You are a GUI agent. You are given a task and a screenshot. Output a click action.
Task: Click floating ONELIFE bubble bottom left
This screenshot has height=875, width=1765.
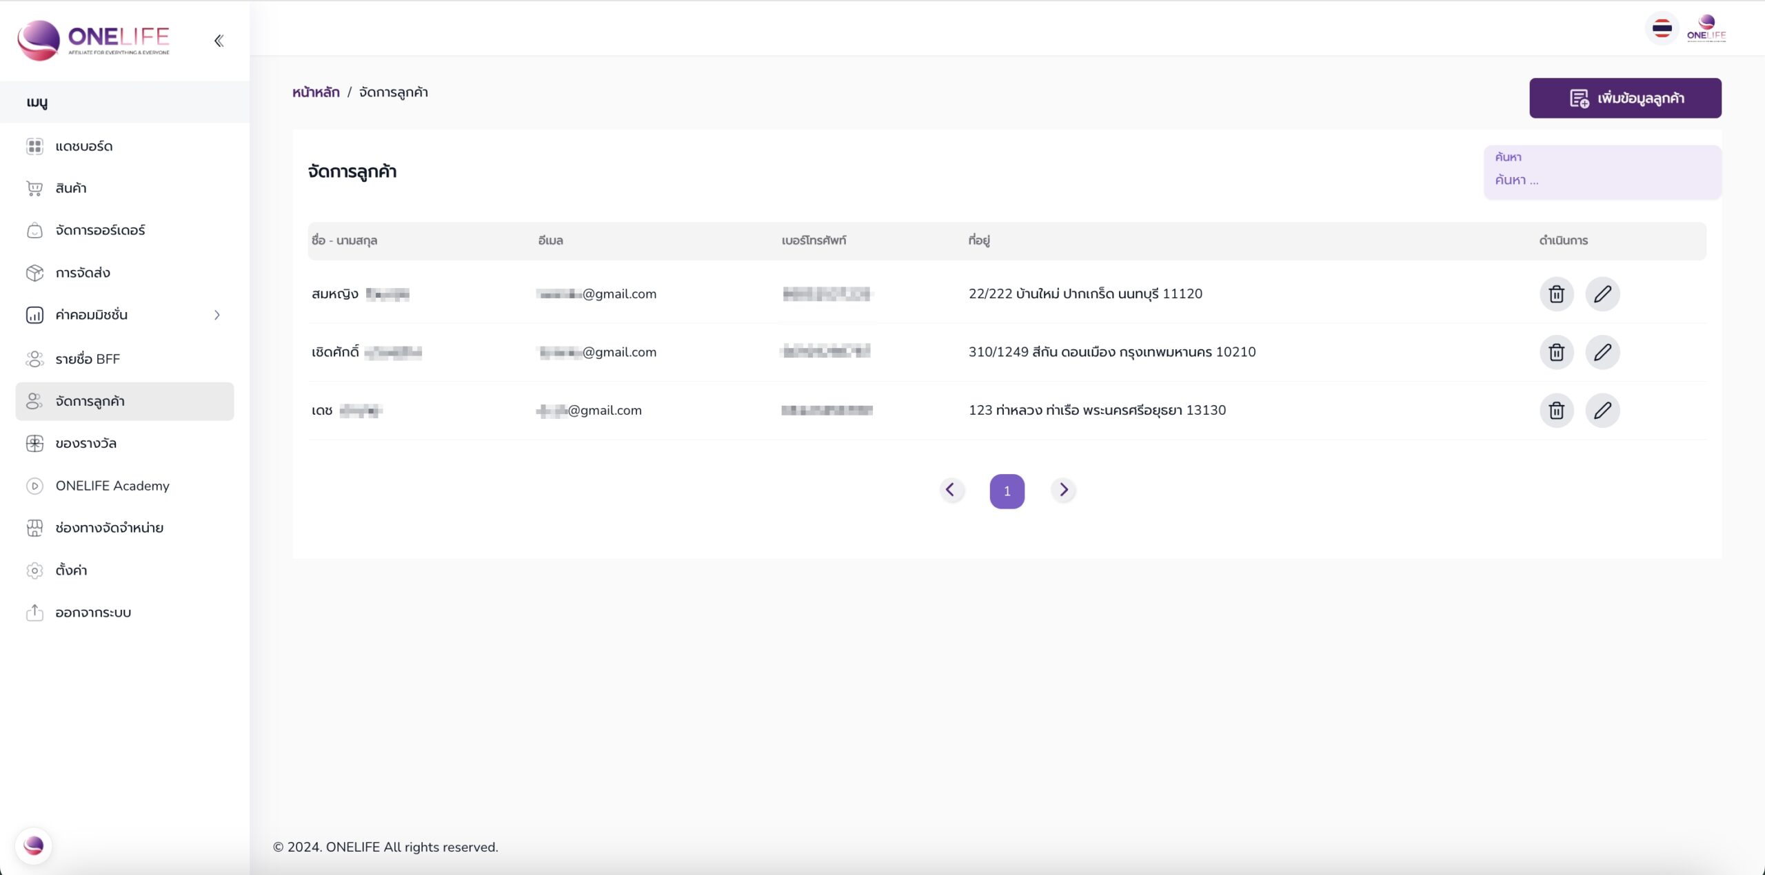[33, 845]
